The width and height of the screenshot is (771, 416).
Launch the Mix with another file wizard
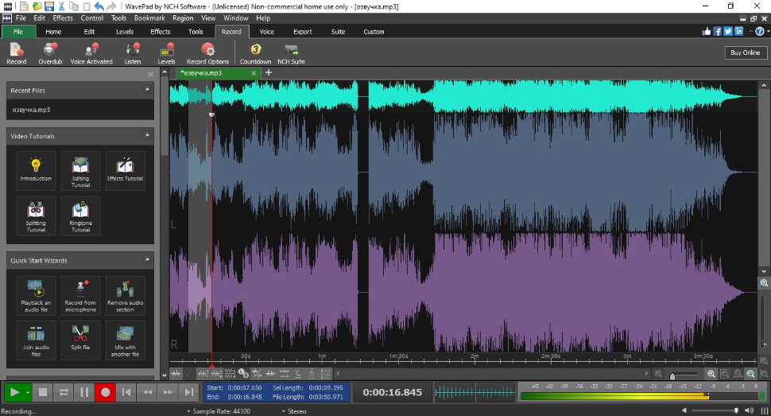click(x=125, y=340)
